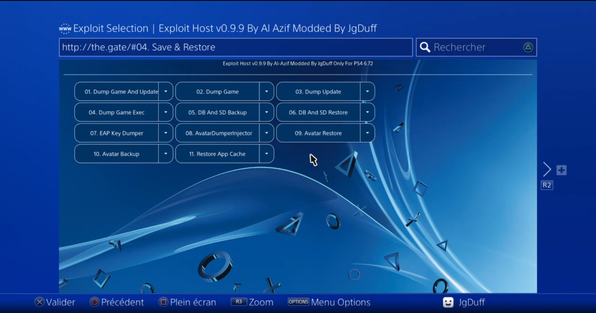Click the 01. Dump Game And Update button
The height and width of the screenshot is (313, 596).
click(x=117, y=91)
